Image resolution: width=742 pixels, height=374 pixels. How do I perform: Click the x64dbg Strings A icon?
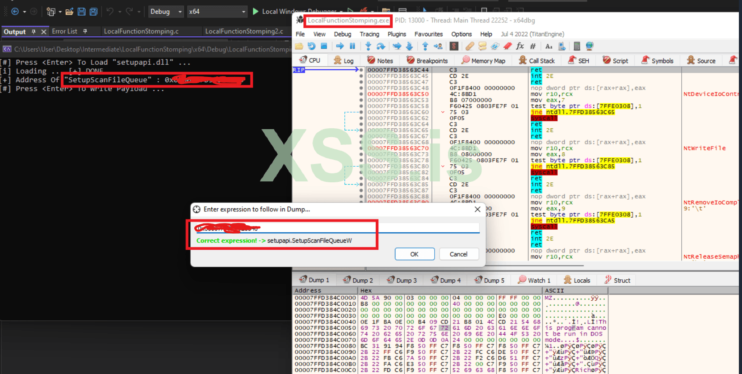click(x=549, y=46)
